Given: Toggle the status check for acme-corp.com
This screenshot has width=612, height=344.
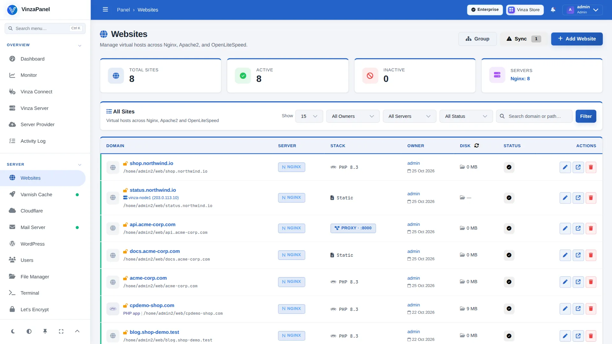Looking at the screenshot, I should point(509,282).
